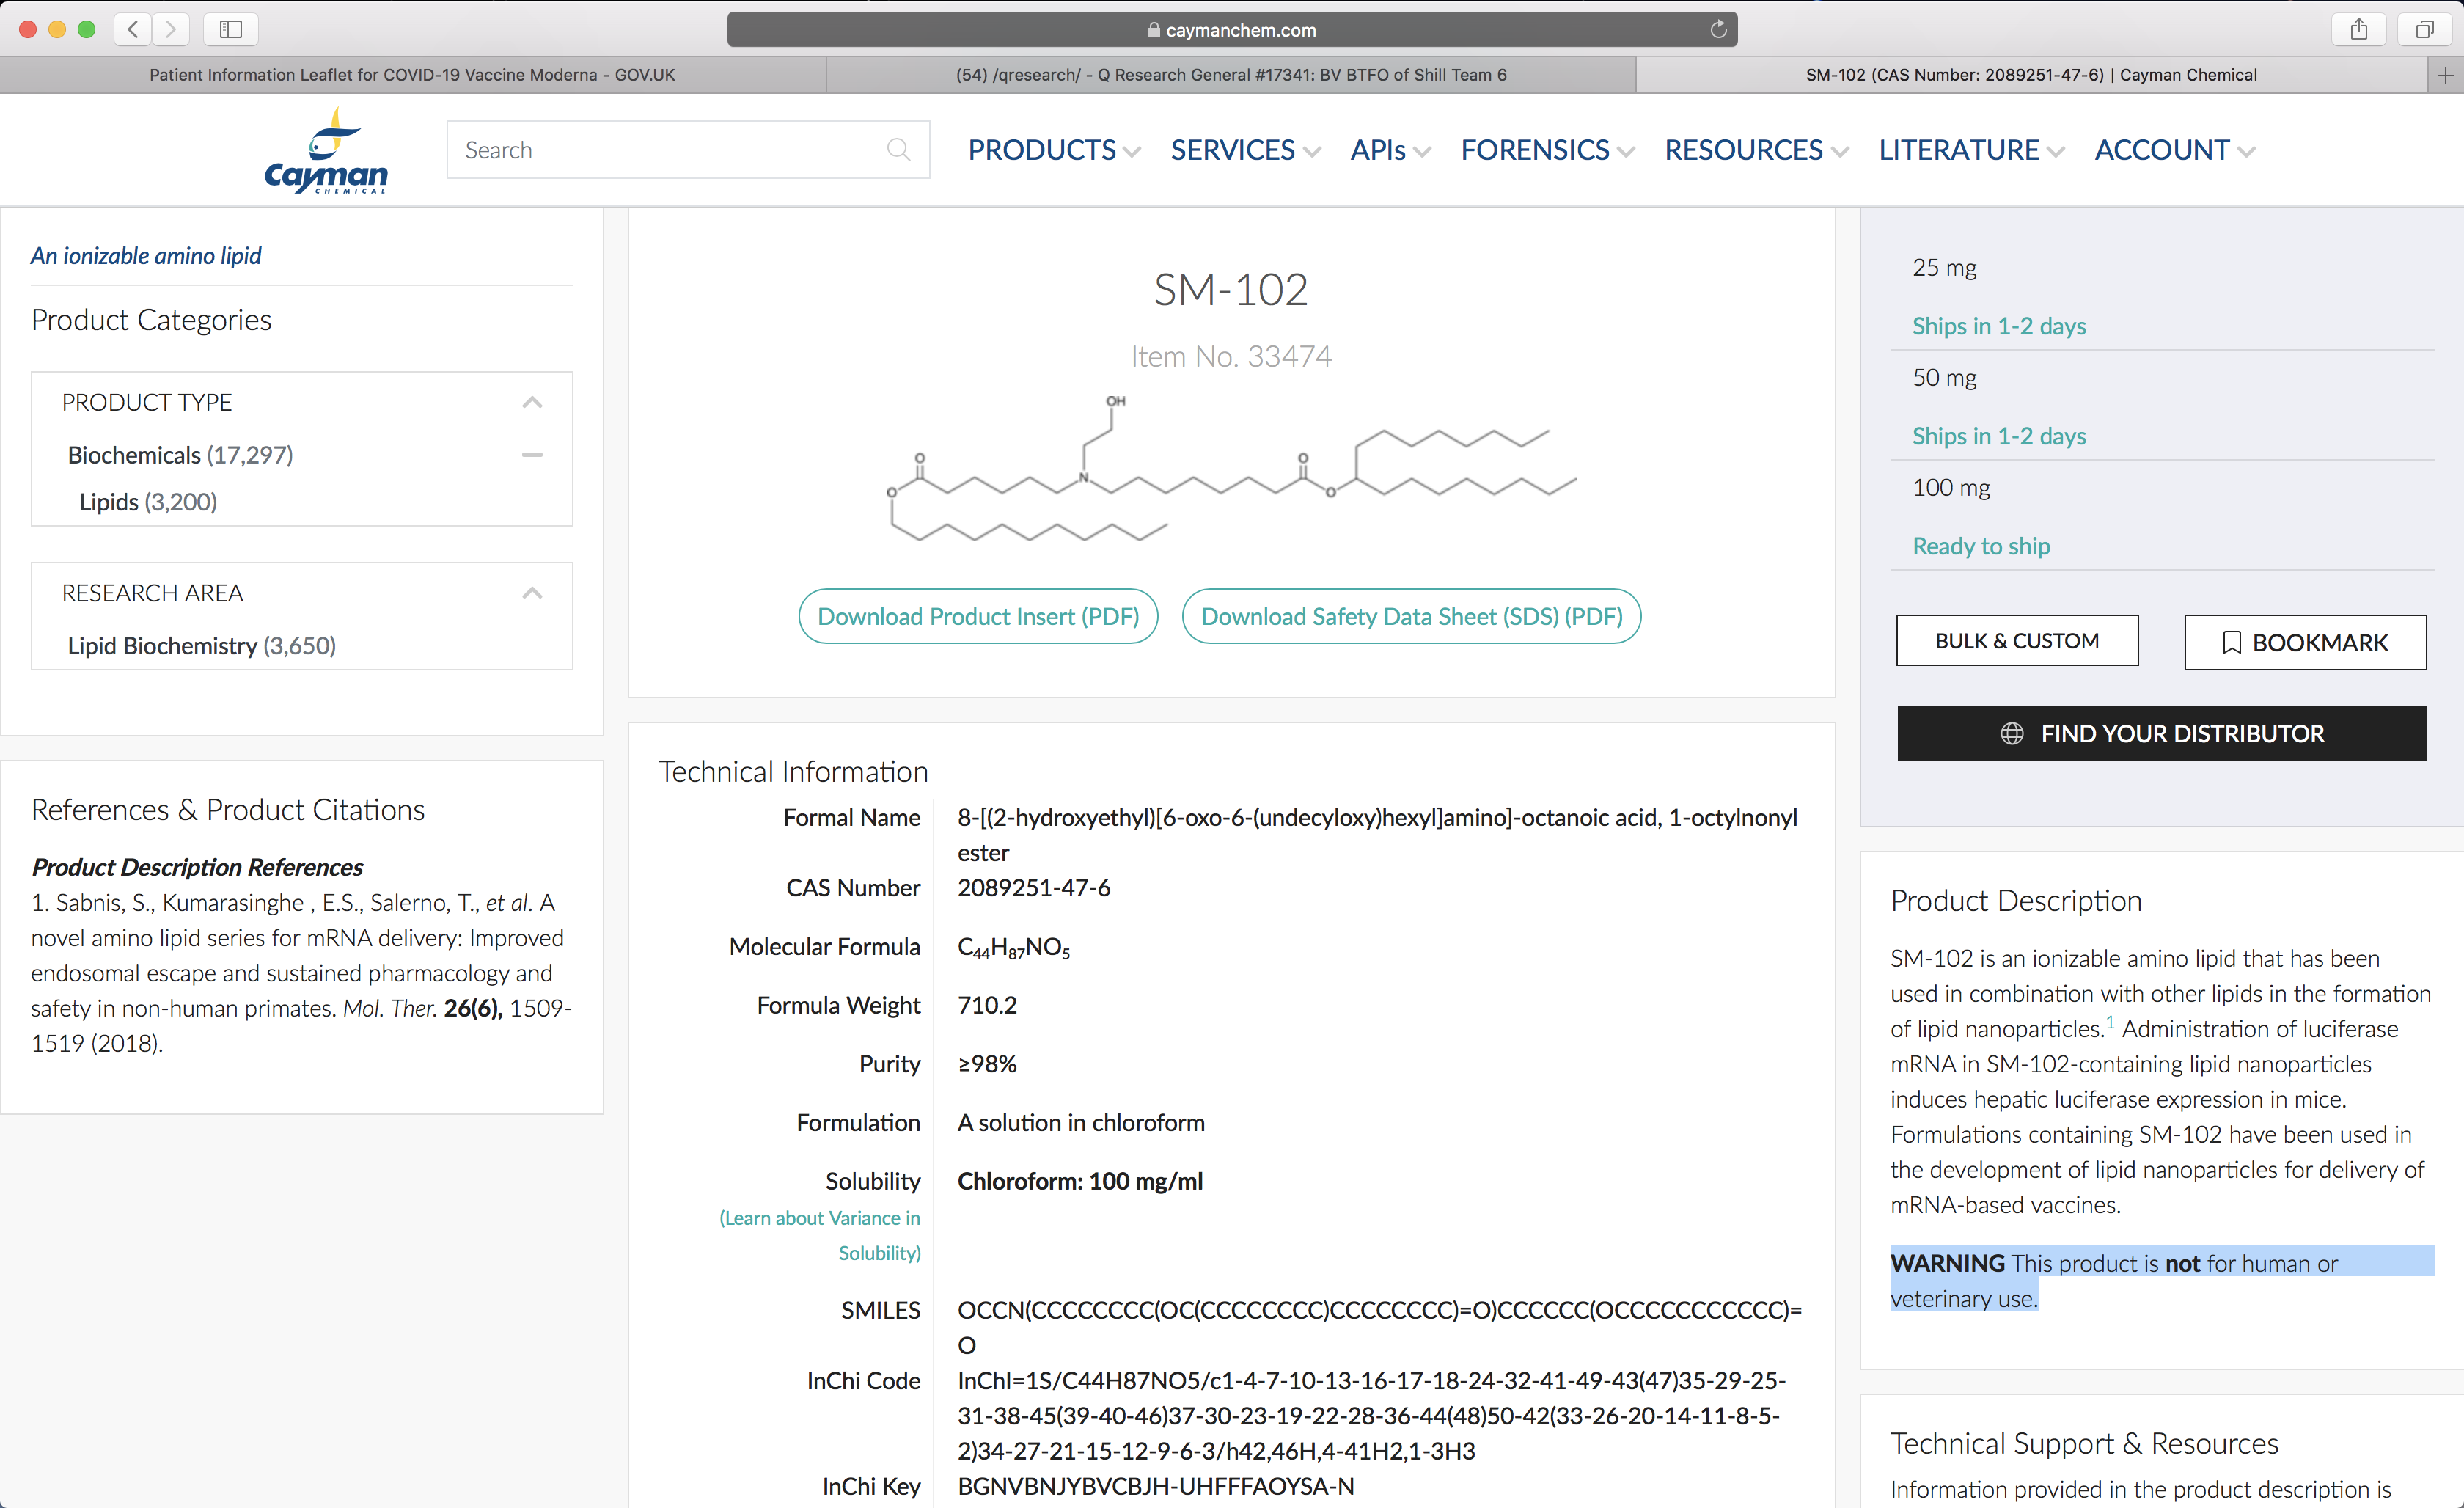The height and width of the screenshot is (1508, 2464).
Task: Open the APIs dropdown menu
Action: (1390, 150)
